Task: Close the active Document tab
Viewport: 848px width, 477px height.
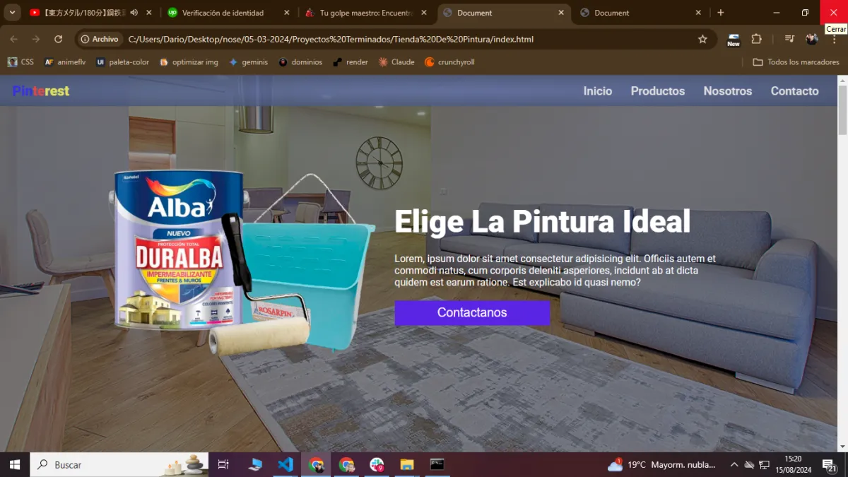Action: tap(561, 13)
